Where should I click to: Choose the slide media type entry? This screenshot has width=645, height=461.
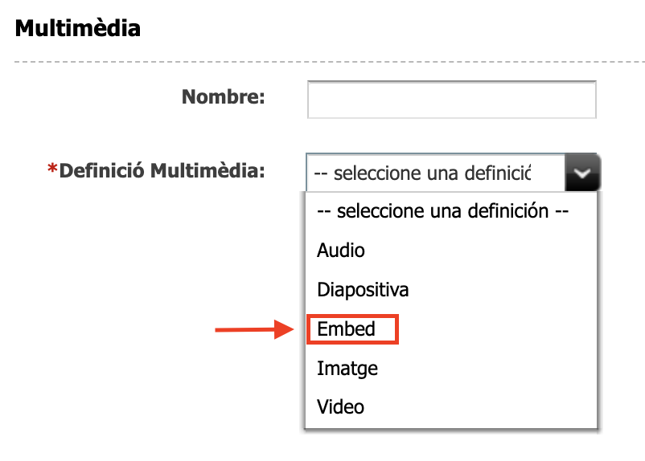pyautogui.click(x=363, y=289)
